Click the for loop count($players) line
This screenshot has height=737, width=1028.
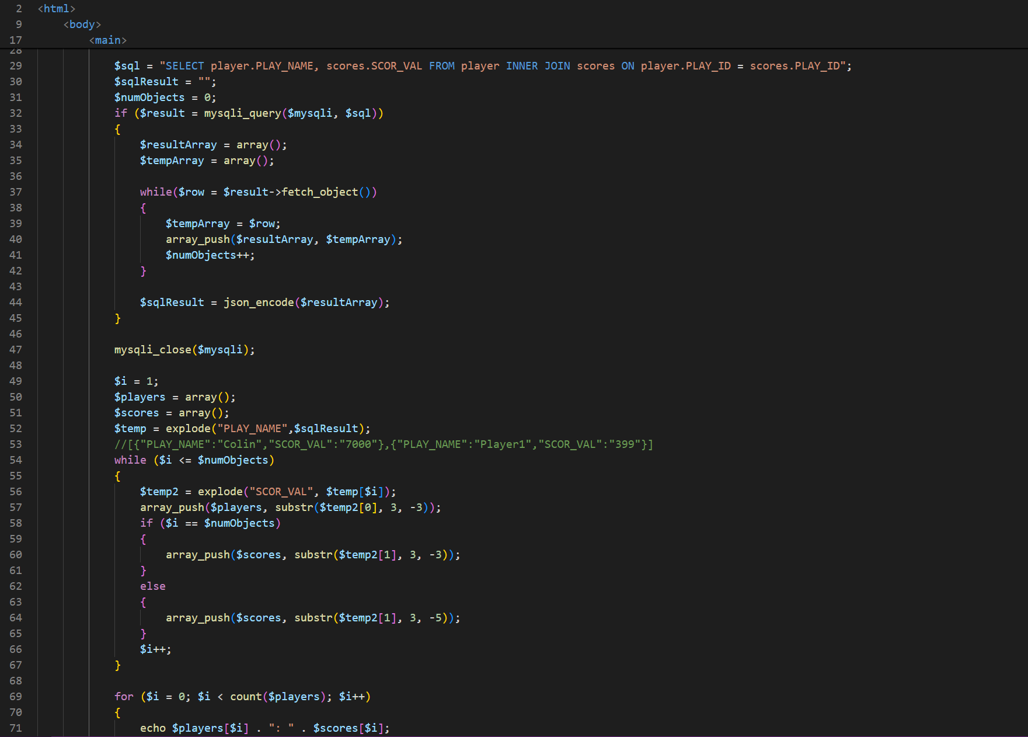[242, 697]
